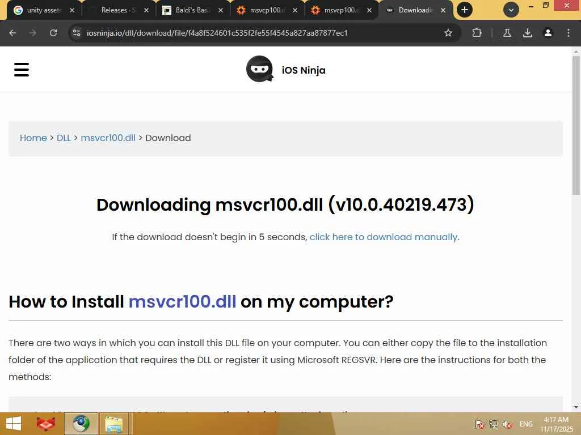Switch to second msvcp100 tab
This screenshot has height=435, width=581.
tap(340, 10)
